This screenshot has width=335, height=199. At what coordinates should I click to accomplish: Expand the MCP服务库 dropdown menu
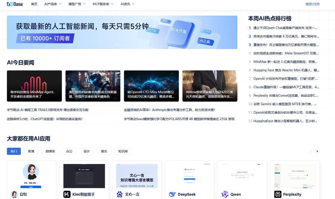(103, 4)
